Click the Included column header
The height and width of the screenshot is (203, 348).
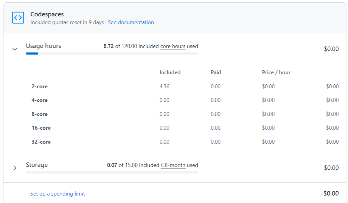tap(170, 72)
